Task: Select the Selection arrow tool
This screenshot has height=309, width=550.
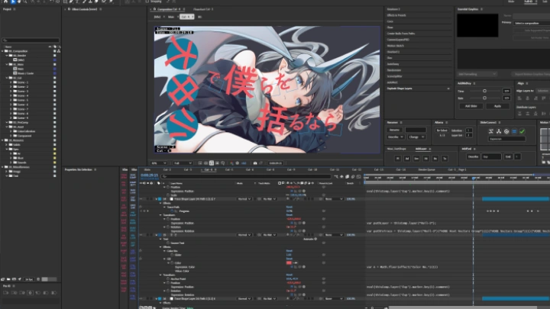Action: tap(13, 2)
